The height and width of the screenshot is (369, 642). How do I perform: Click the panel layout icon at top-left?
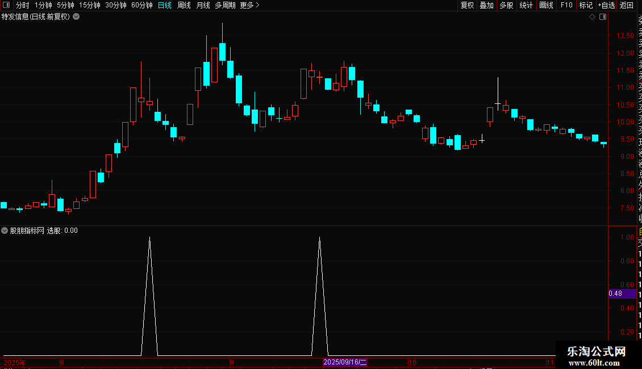(6, 5)
